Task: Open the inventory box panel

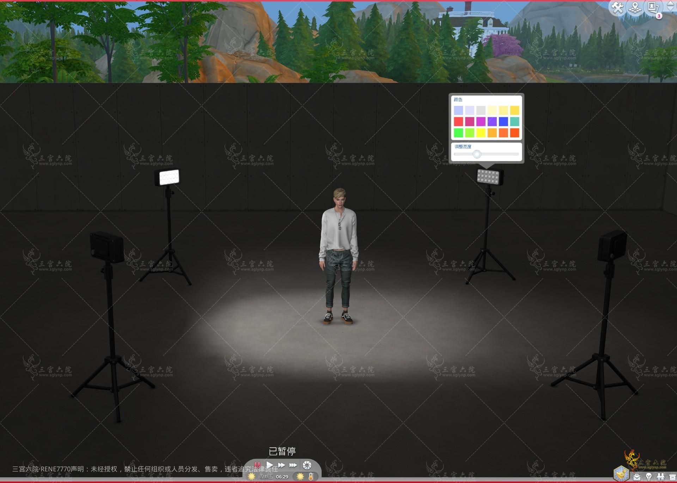Action: (672, 477)
